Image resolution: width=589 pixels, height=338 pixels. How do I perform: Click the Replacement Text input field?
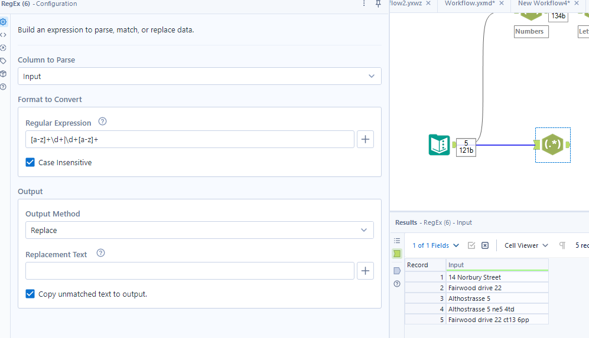[190, 271]
